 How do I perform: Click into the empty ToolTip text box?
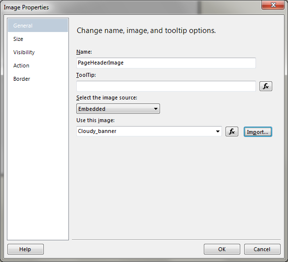[x=166, y=86]
